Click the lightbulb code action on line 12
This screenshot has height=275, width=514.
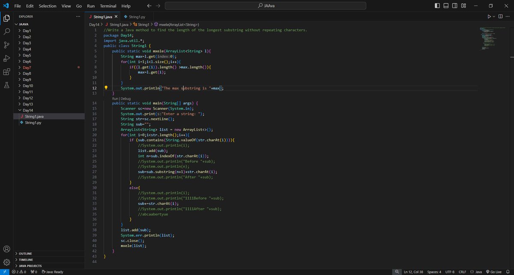[106, 88]
